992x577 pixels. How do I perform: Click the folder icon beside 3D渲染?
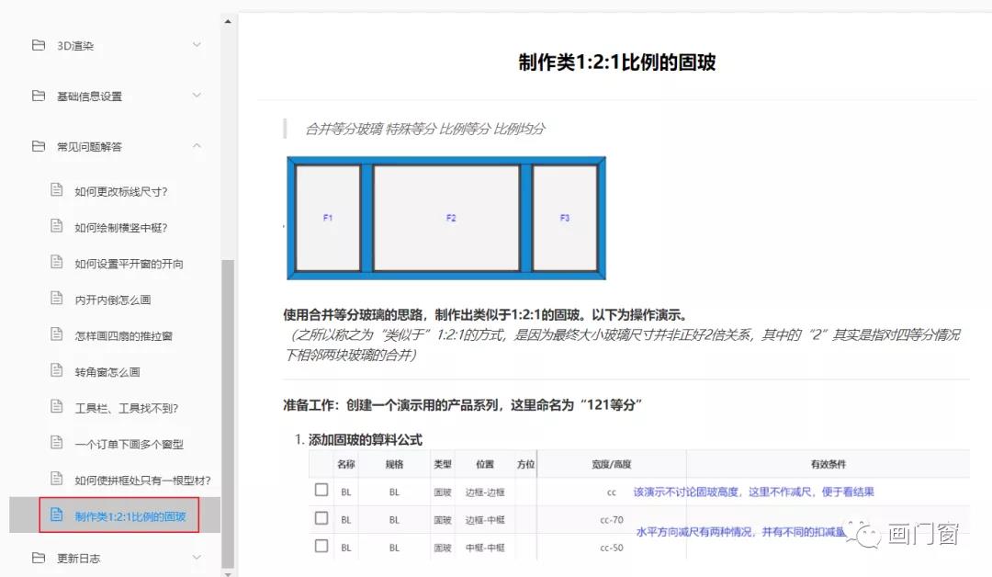[39, 45]
